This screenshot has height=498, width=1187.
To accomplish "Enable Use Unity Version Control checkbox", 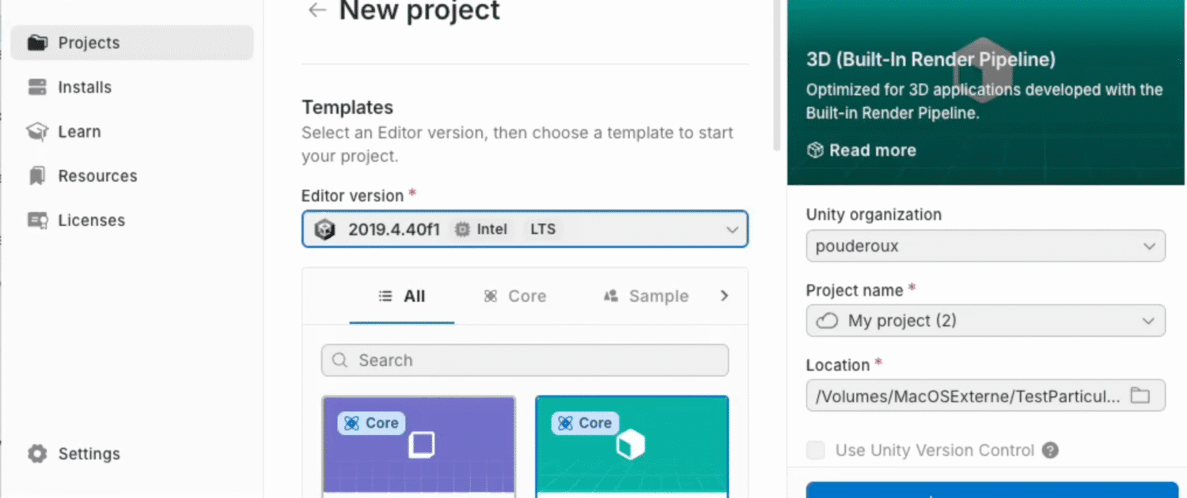I will [815, 451].
